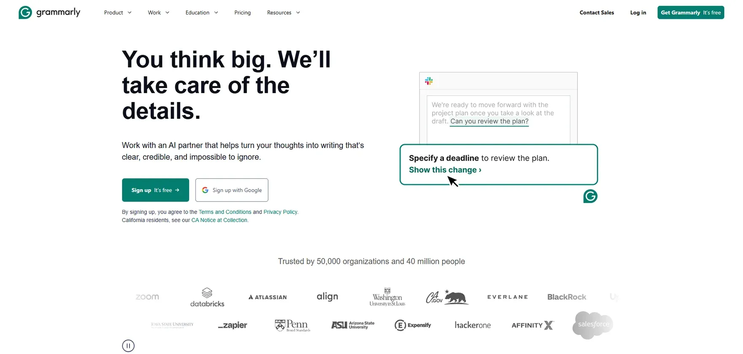
Task: Click the HackerOne logo
Action: (x=472, y=325)
